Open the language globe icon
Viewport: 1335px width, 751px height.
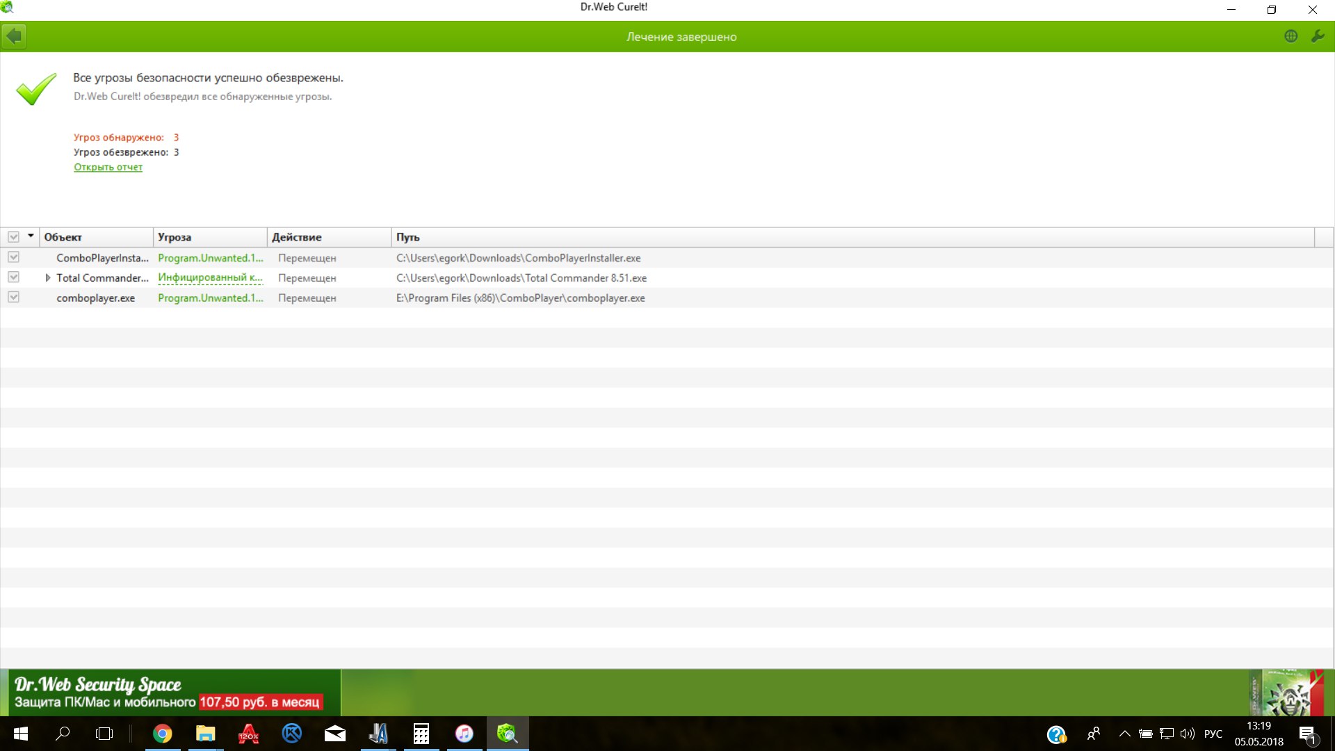pos(1290,36)
